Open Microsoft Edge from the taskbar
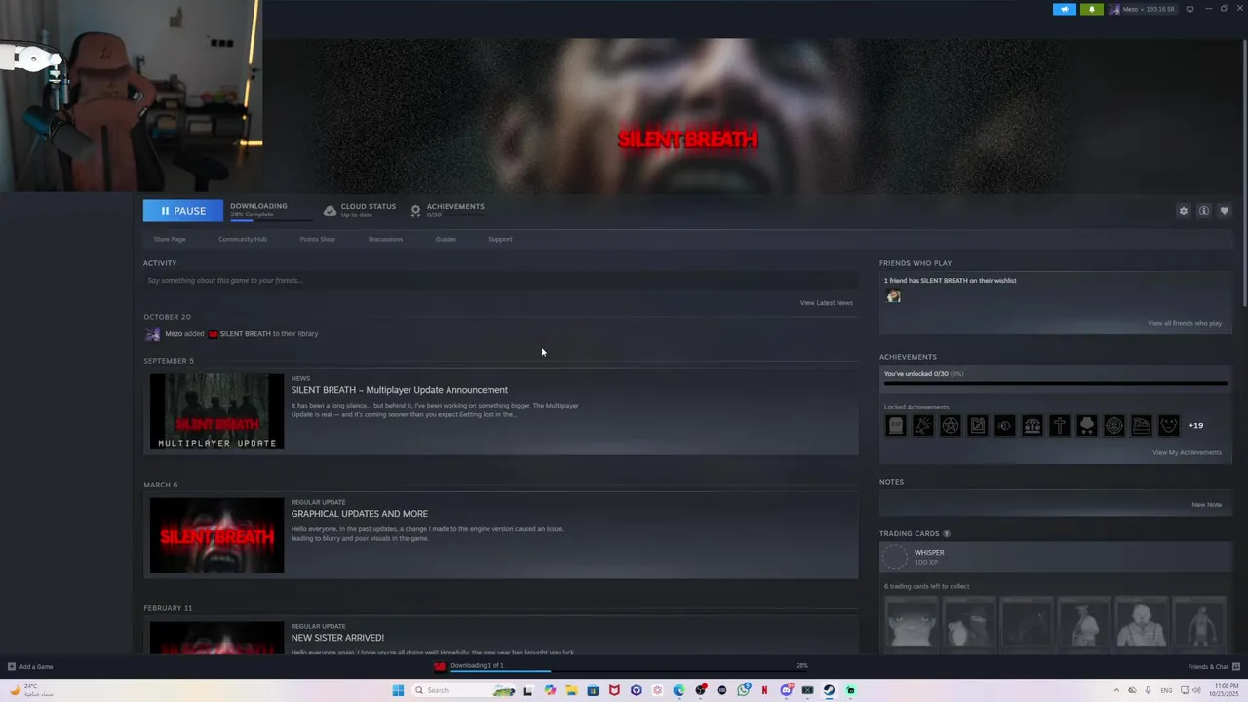 (x=679, y=690)
